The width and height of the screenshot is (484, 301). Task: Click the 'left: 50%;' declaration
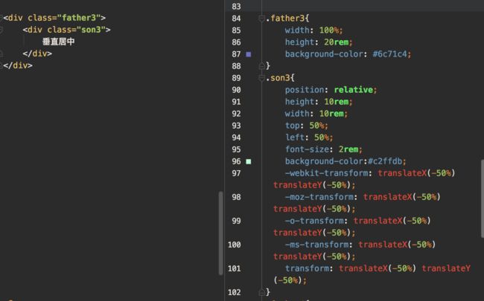[x=309, y=137]
